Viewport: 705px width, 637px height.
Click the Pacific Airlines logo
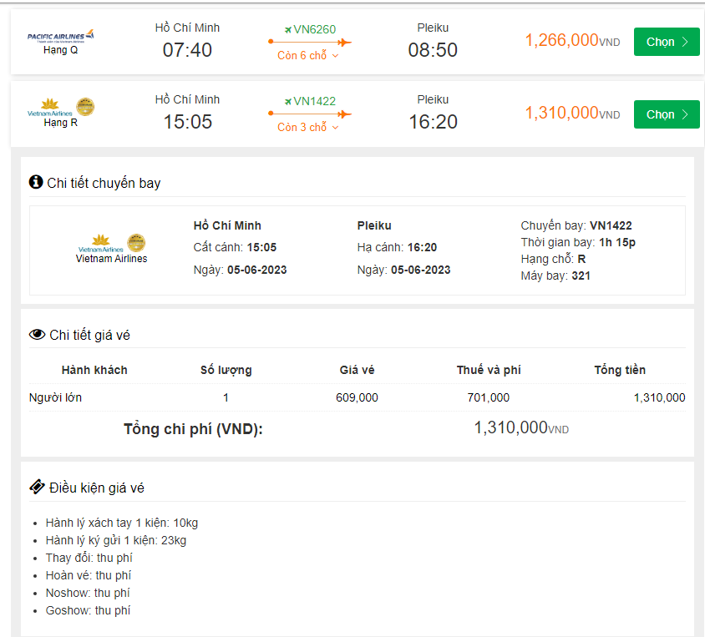pyautogui.click(x=60, y=35)
